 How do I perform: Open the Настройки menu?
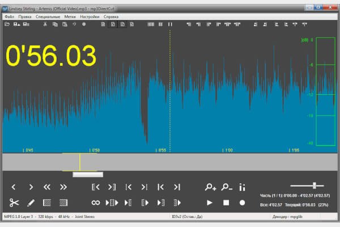tap(90, 16)
